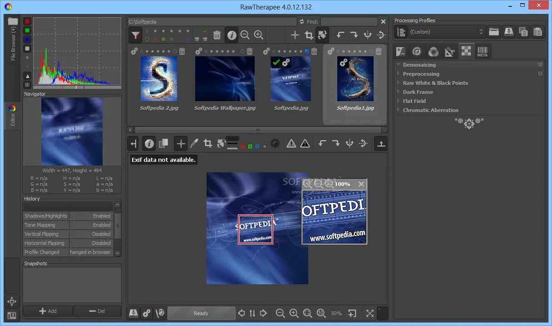Rotate right using the browser toolbar arrow

(x=354, y=35)
